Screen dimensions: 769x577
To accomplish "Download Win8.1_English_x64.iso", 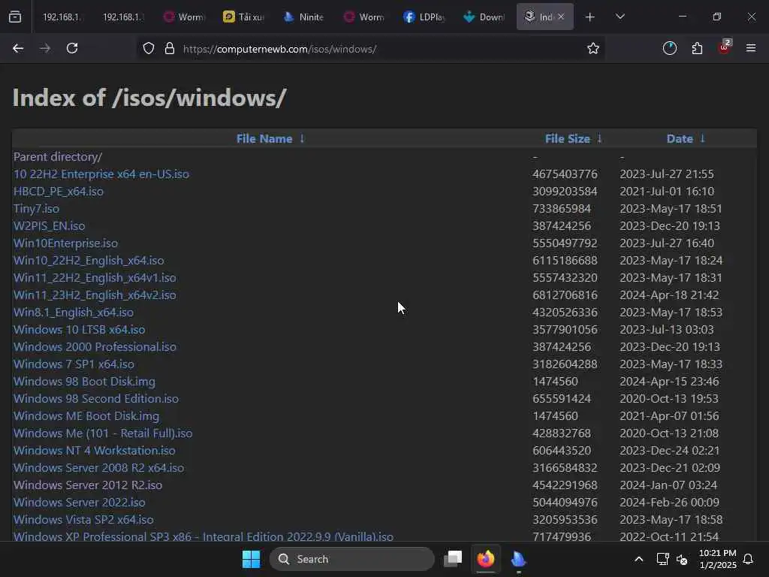I will click(74, 312).
